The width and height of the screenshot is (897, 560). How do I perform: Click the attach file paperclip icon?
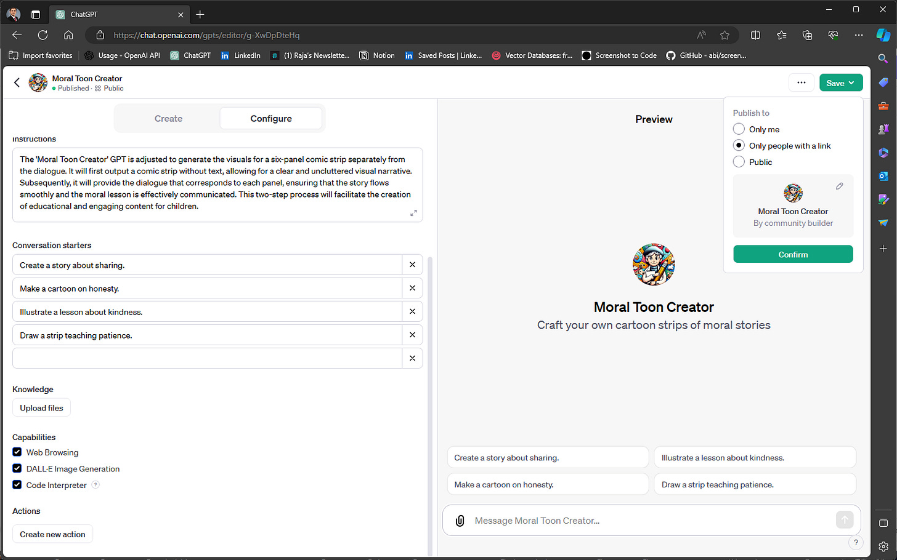[x=460, y=521]
